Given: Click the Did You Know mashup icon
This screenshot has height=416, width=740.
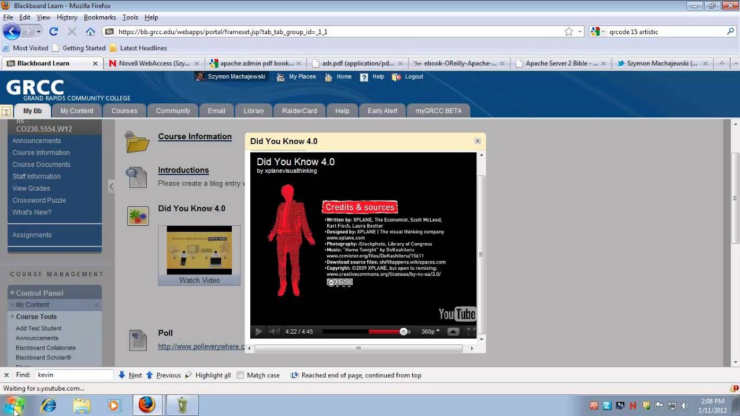Looking at the screenshot, I should [x=138, y=216].
